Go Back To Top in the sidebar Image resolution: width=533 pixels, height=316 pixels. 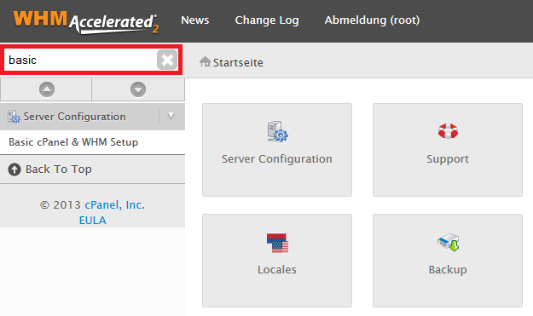coord(59,169)
